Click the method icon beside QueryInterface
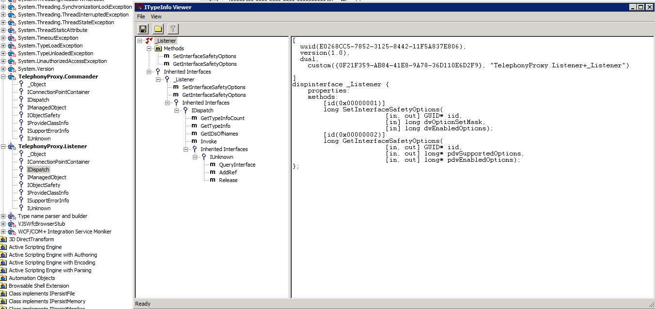This screenshot has height=309, width=655. point(213,165)
